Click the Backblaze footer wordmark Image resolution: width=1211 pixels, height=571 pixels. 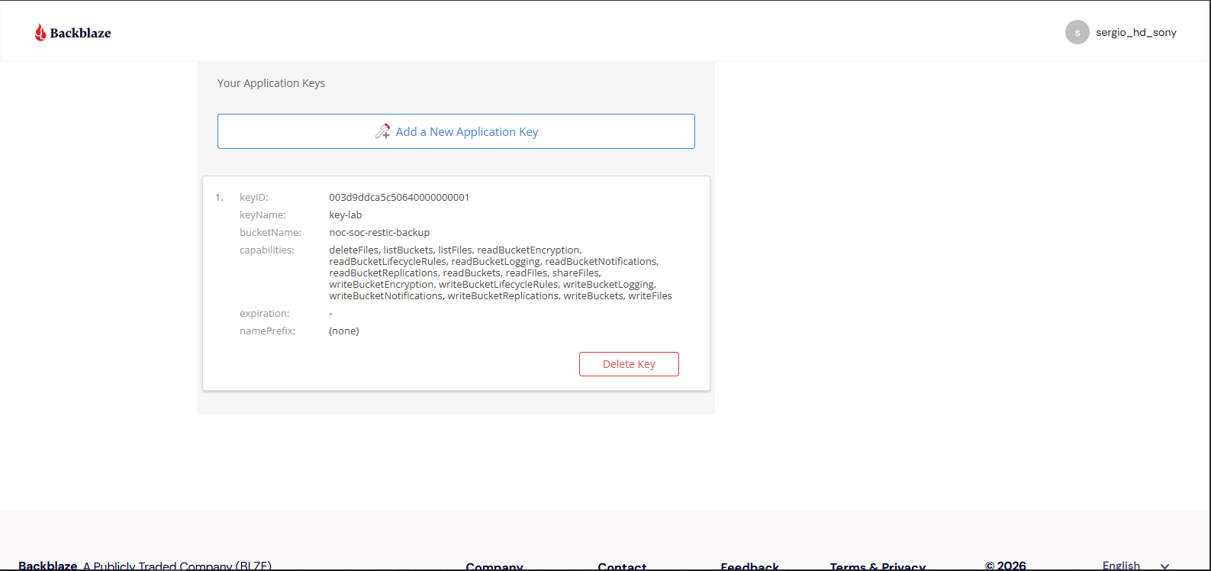pos(47,566)
